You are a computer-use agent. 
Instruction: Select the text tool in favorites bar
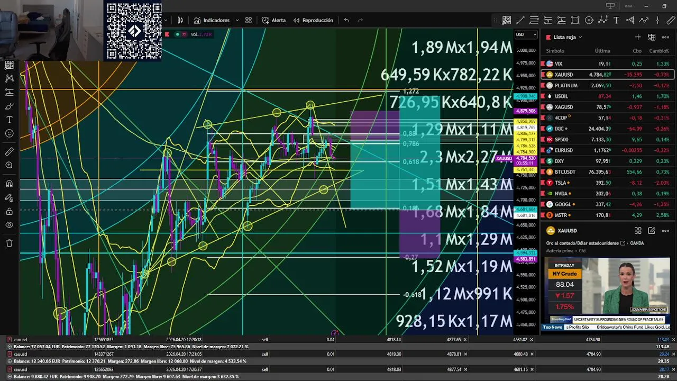pyautogui.click(x=616, y=20)
